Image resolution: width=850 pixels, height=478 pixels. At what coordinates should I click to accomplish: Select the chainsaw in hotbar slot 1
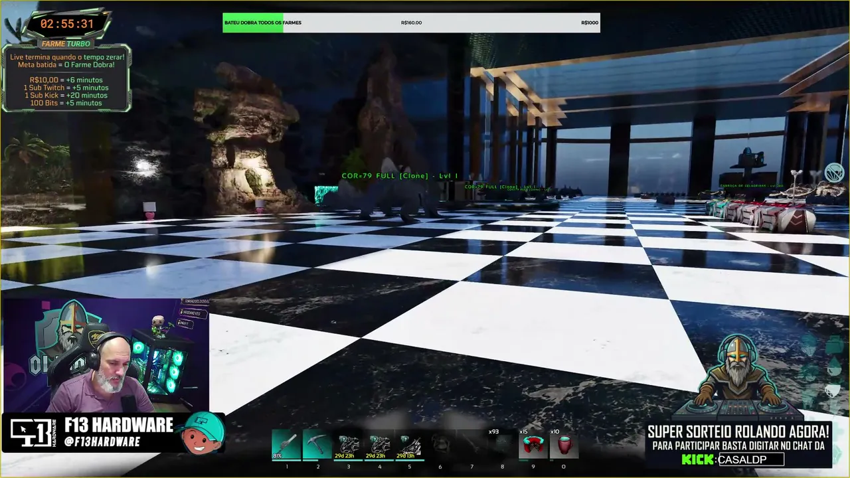click(x=286, y=445)
